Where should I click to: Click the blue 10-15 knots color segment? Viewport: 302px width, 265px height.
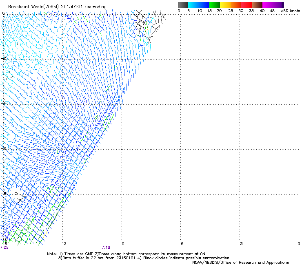pyautogui.click(x=204, y=5)
